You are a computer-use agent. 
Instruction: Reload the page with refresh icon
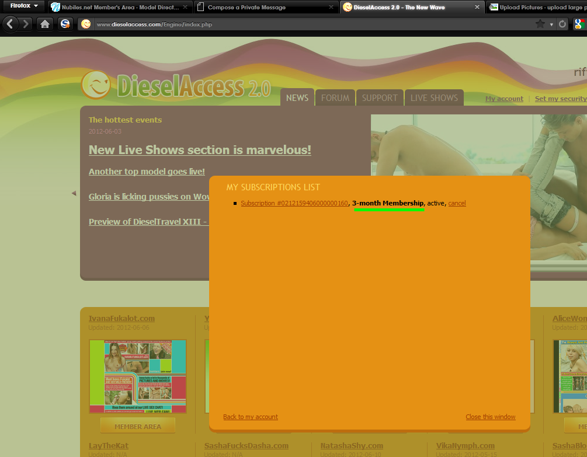tap(562, 25)
